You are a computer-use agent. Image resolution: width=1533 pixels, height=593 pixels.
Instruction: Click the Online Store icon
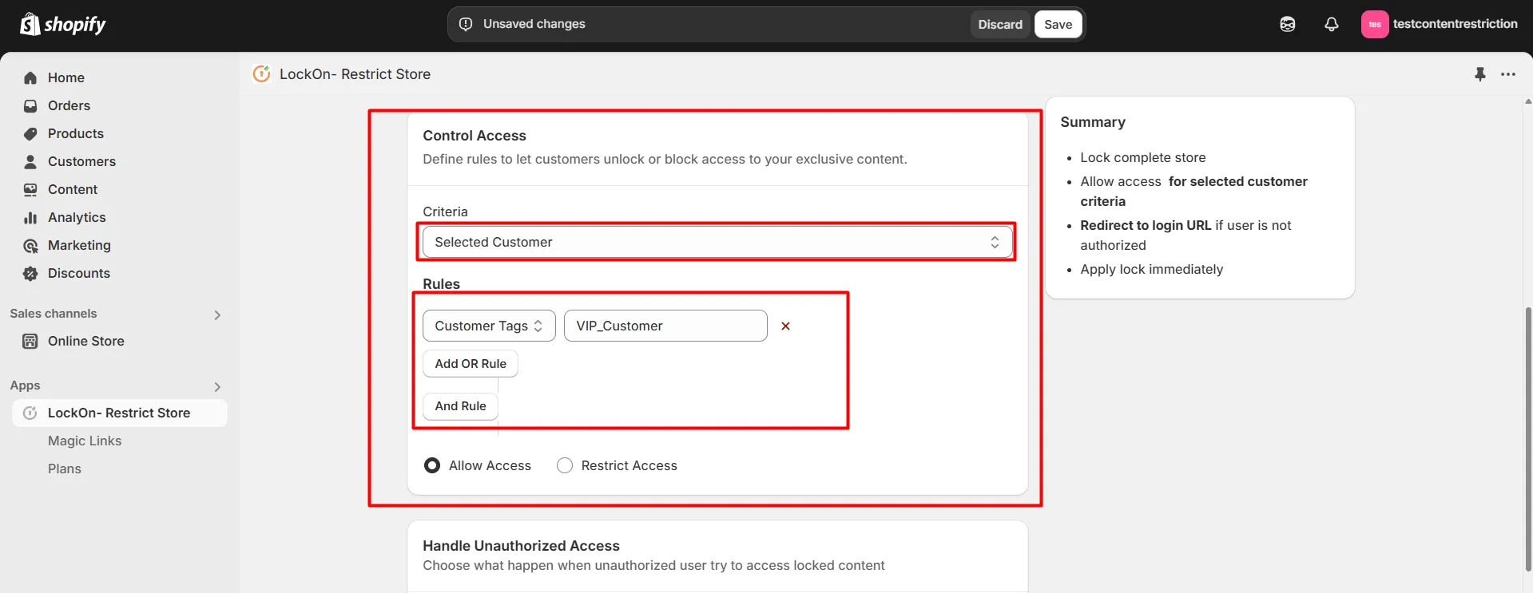[x=30, y=341]
